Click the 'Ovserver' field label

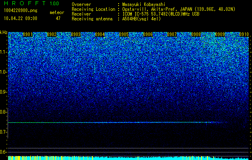81,4
